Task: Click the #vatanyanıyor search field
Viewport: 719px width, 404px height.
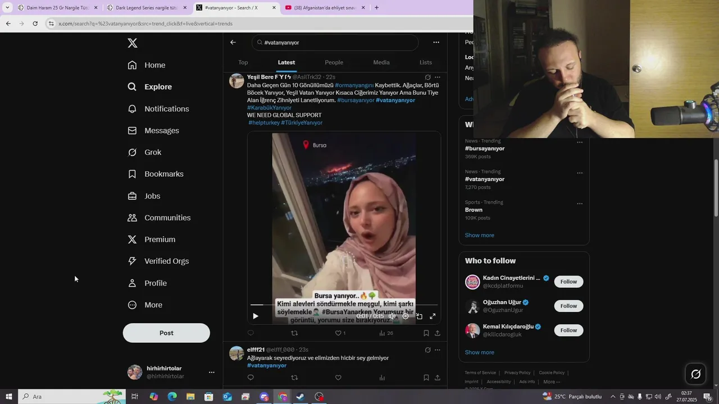Action: [x=335, y=43]
